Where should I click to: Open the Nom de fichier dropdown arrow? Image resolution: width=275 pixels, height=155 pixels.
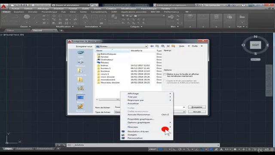[184, 107]
